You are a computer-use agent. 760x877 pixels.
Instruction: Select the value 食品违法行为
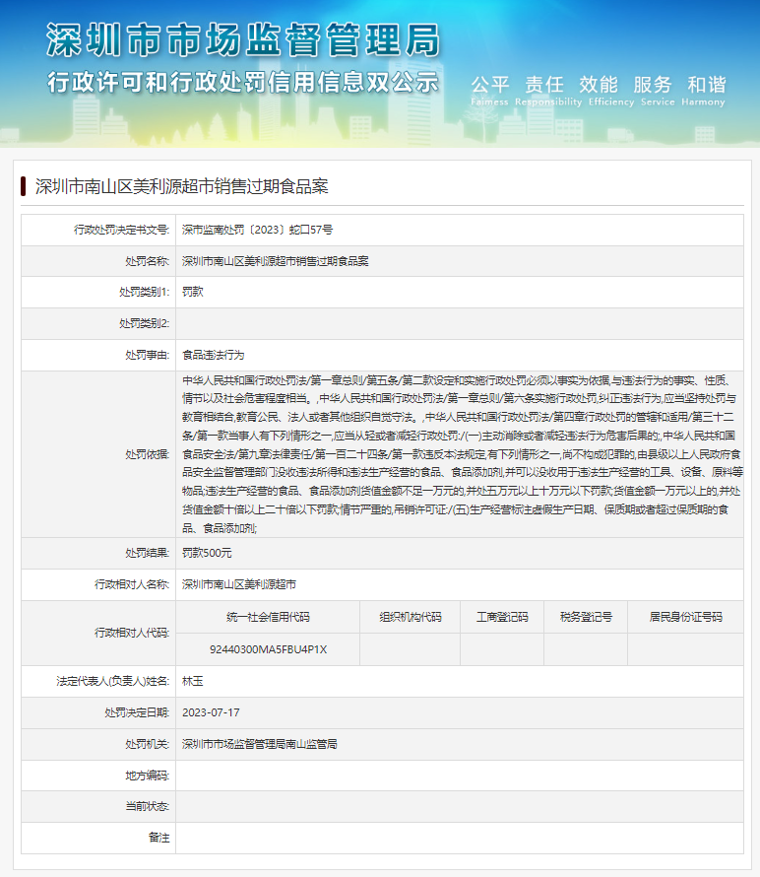[x=213, y=355]
